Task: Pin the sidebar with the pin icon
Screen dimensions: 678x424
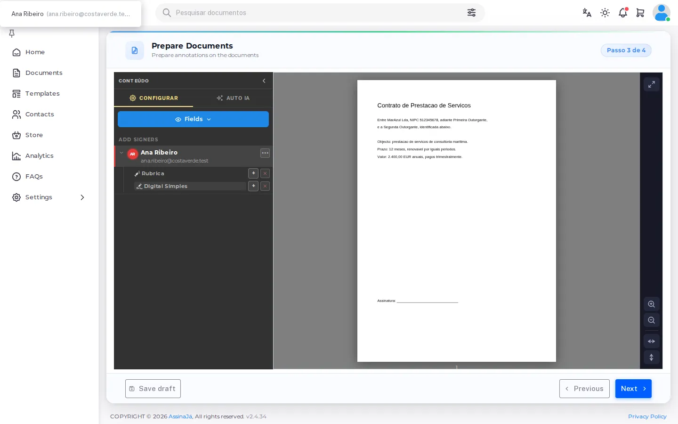Action: tap(12, 33)
